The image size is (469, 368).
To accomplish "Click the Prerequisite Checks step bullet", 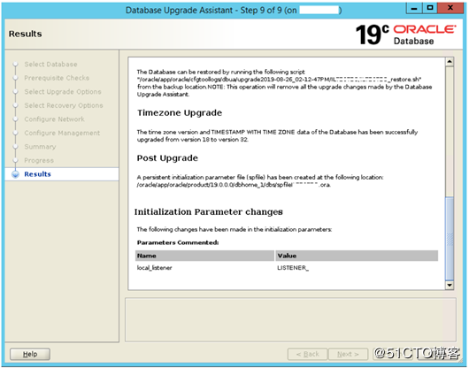I will [16, 78].
